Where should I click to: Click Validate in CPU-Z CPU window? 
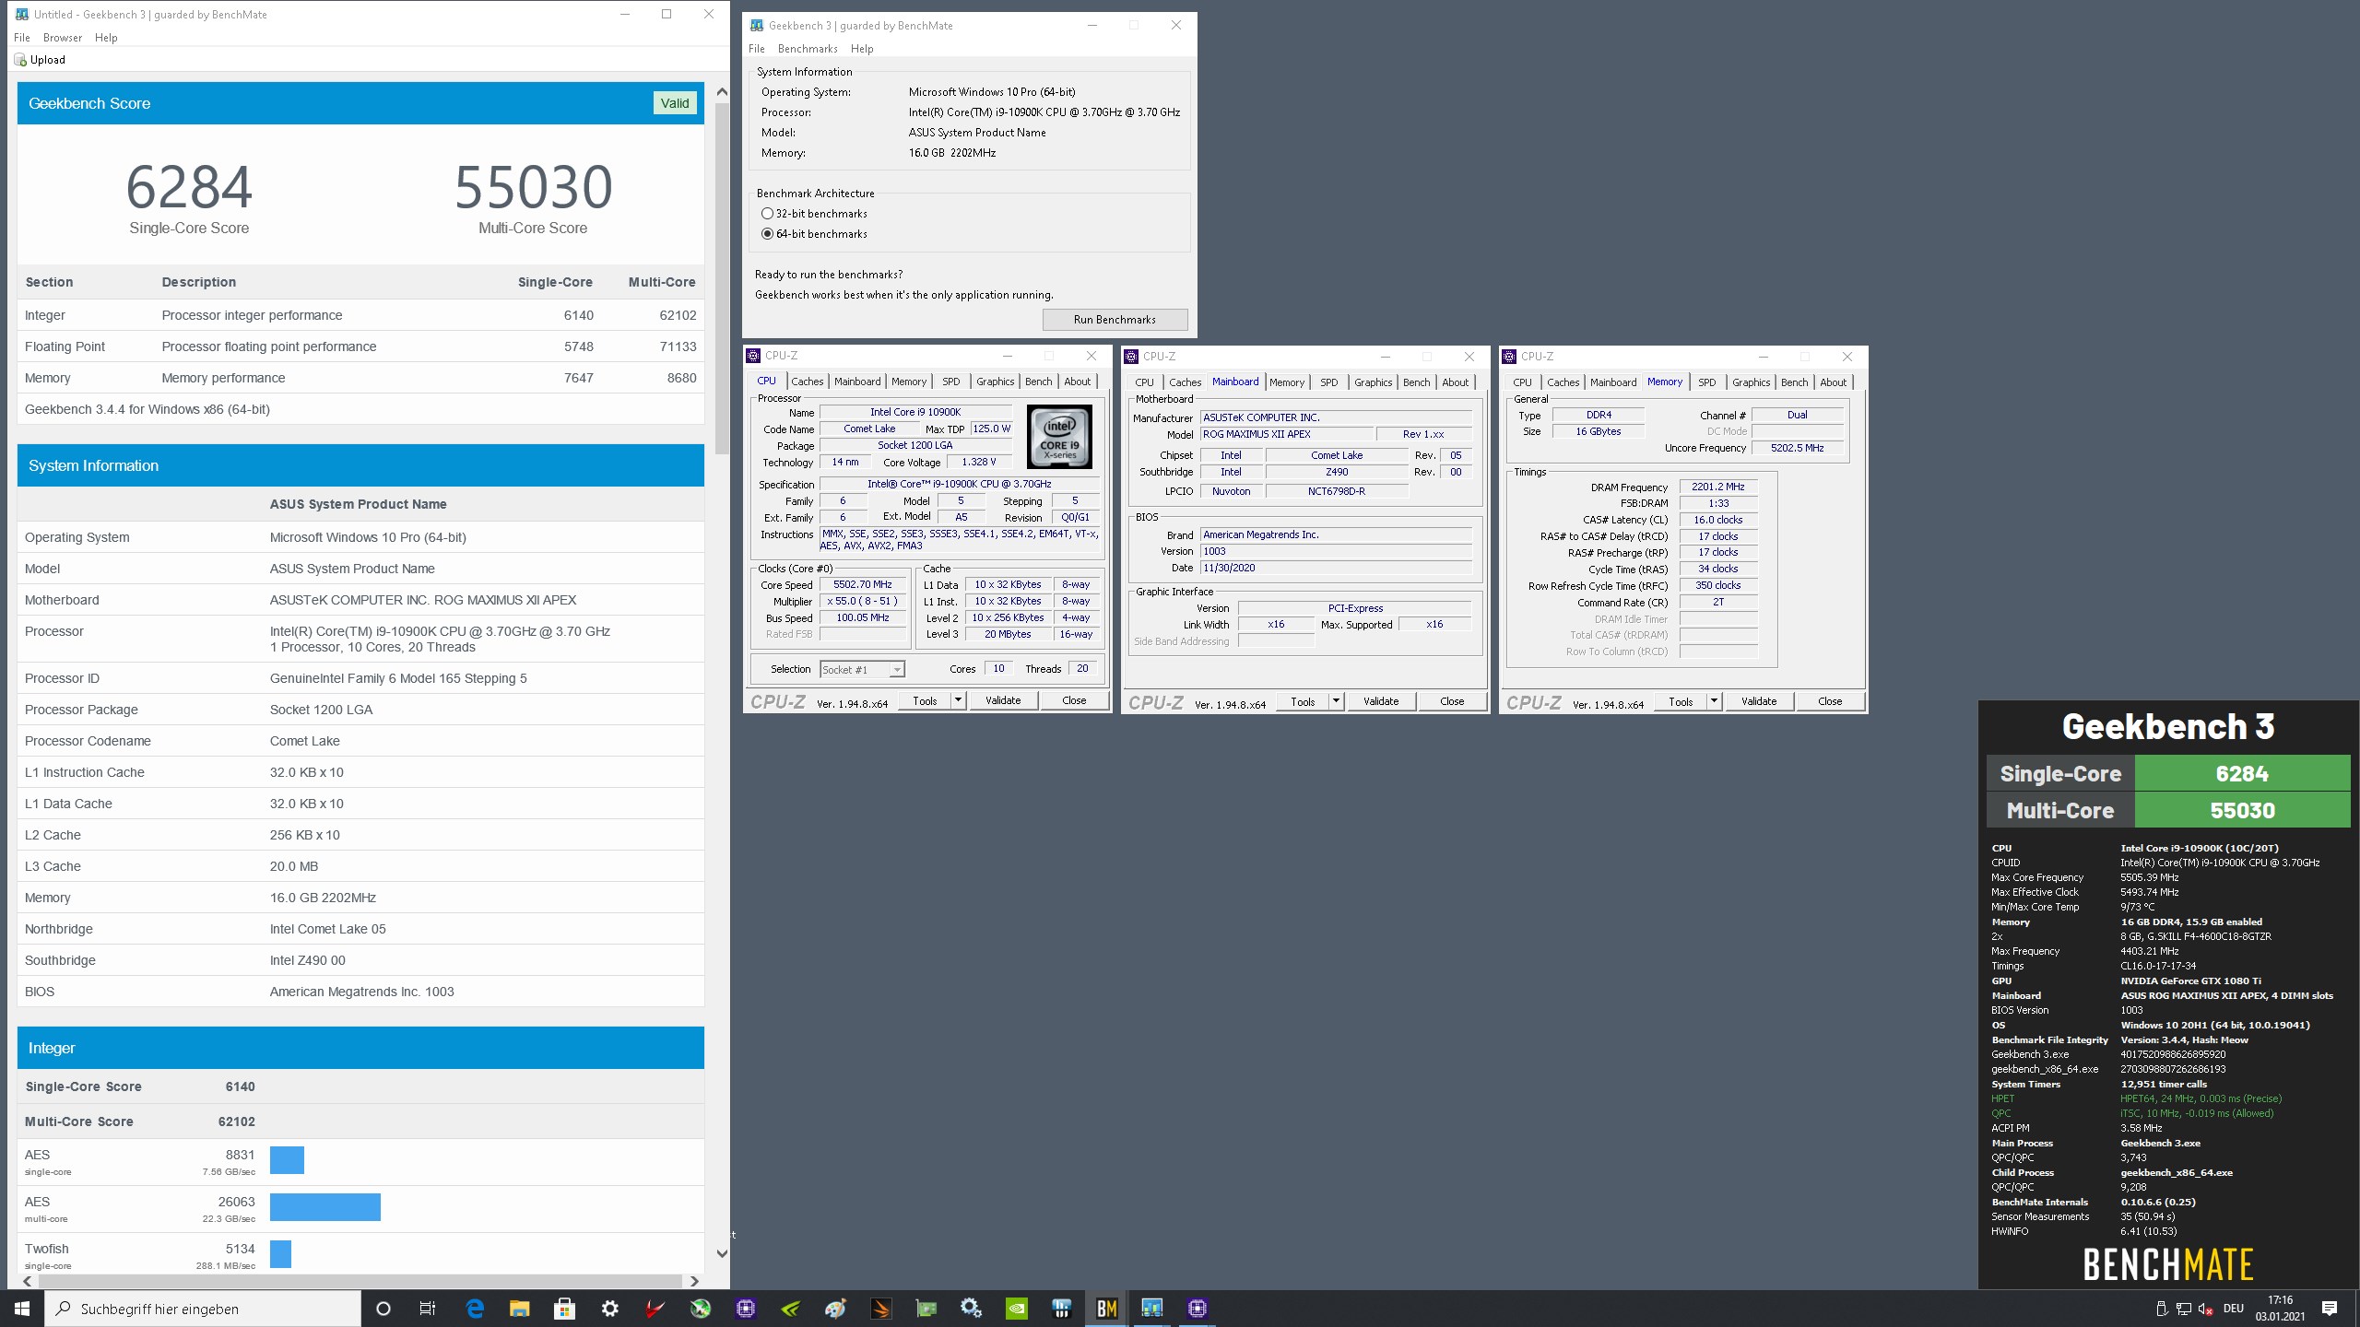[1003, 700]
